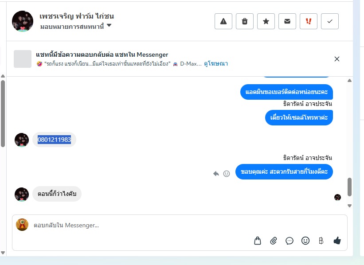Click the bubble แอดมินขอเบอร์ติดต่อหน่อยนะคะ
Image resolution: width=364 pixels, height=265 pixels.
(x=286, y=92)
